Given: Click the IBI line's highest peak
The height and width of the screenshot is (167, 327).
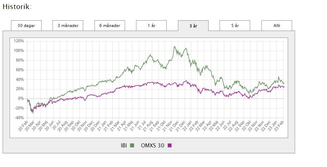Looking at the screenshot, I should pos(174,47).
